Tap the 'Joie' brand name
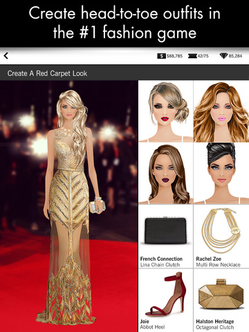The image size is (249, 332). 145,322
